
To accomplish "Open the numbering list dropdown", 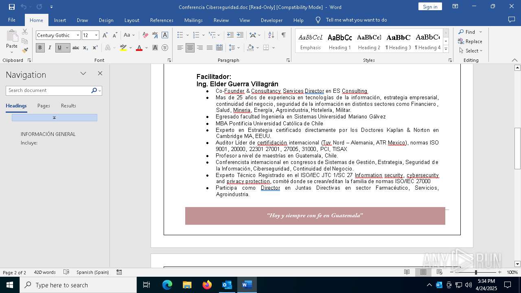I will click(203, 35).
